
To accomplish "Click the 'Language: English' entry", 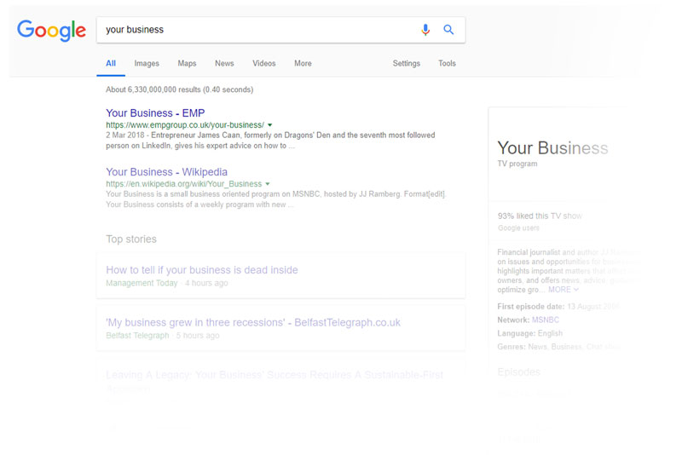I will coord(529,333).
